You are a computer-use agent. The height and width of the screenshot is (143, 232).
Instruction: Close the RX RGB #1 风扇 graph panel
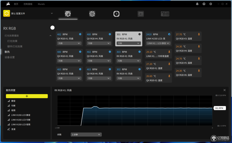224,90
